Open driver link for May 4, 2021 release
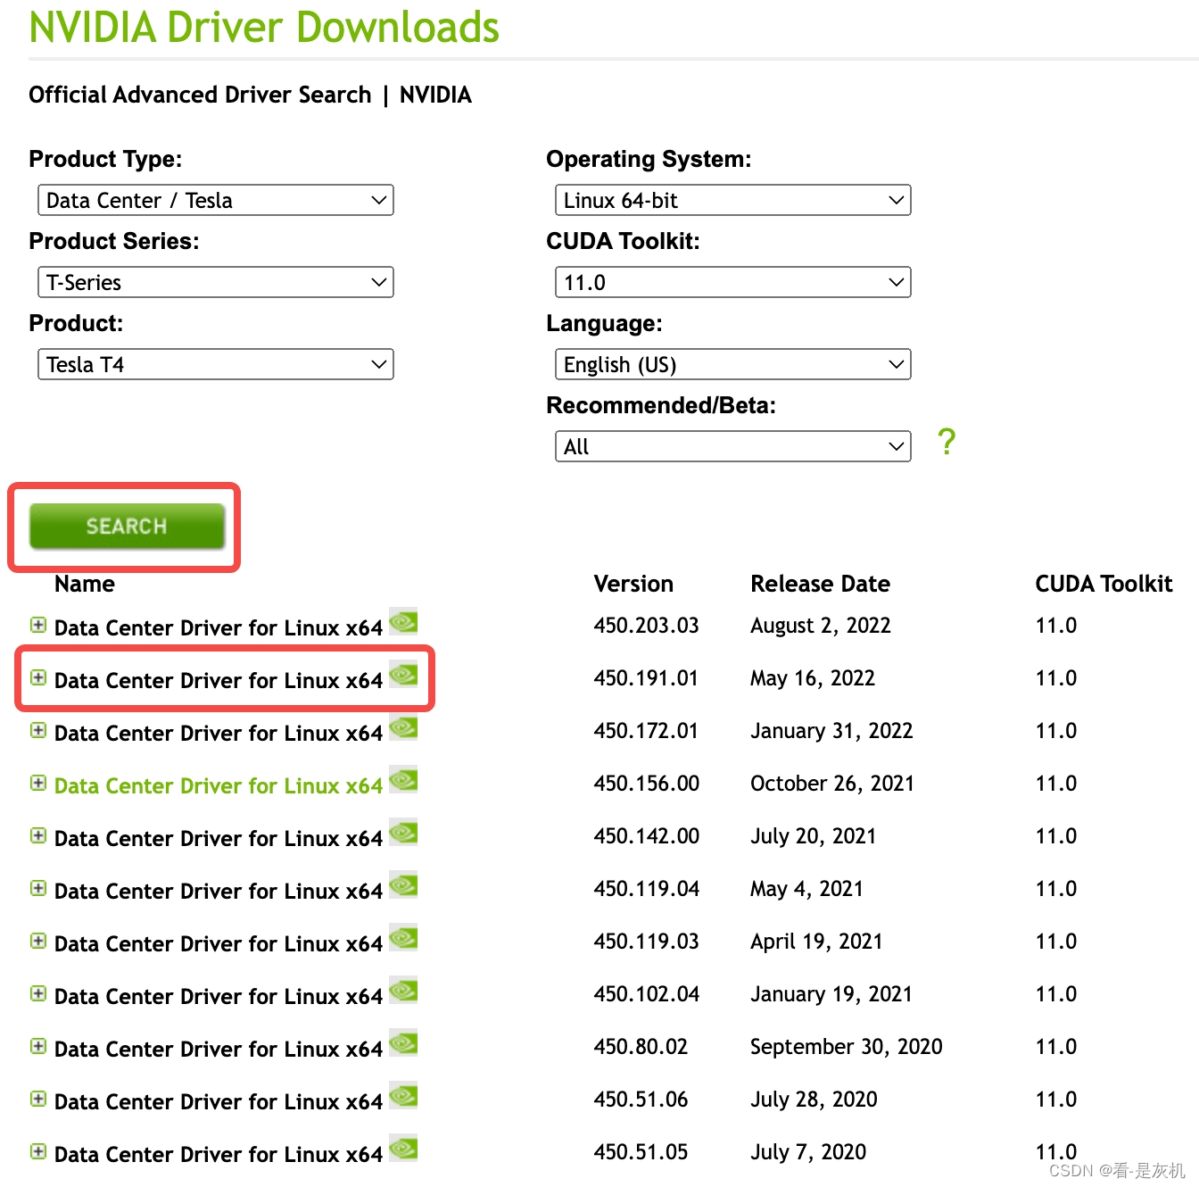The height and width of the screenshot is (1187, 1199). pos(219,891)
